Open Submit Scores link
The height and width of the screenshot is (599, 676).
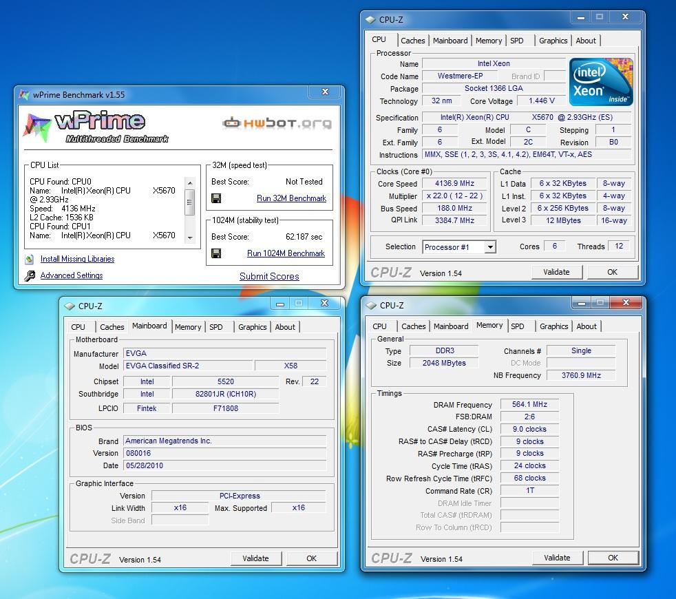(269, 276)
